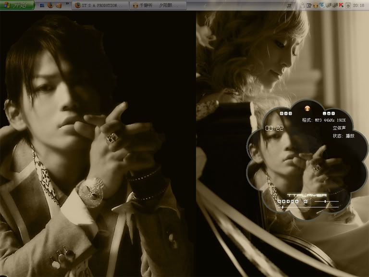Pause playback in TTPlayer

[x=279, y=201]
